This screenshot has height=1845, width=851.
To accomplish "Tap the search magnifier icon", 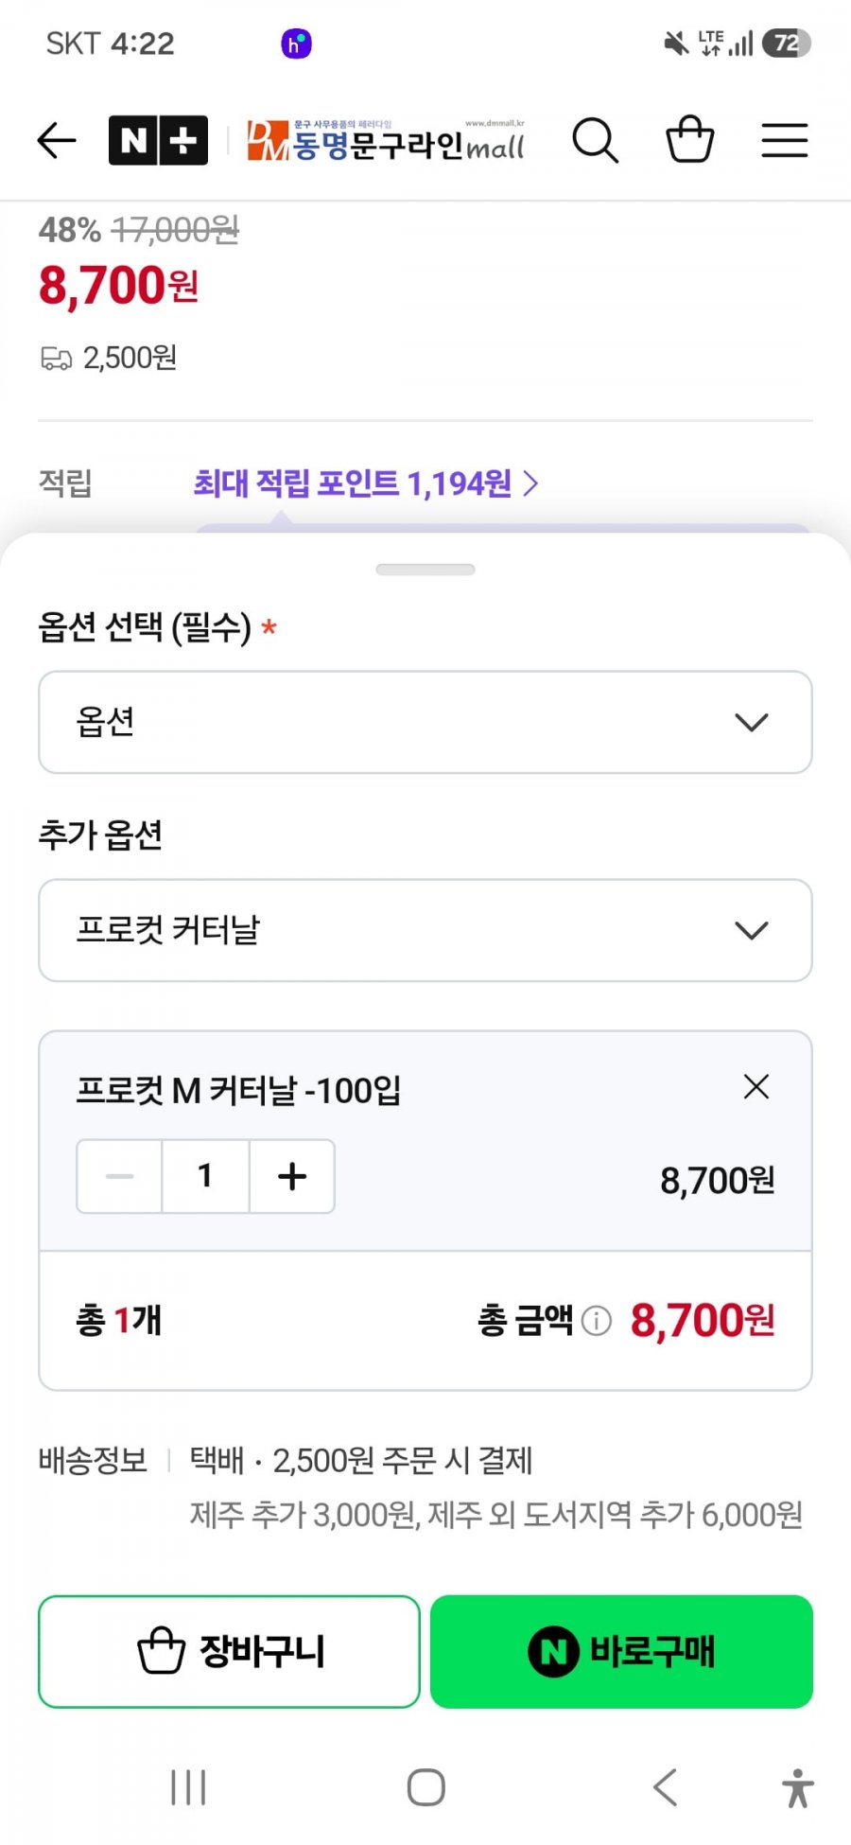I will click(596, 141).
